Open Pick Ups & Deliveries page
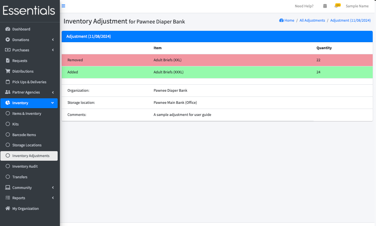 (29, 82)
